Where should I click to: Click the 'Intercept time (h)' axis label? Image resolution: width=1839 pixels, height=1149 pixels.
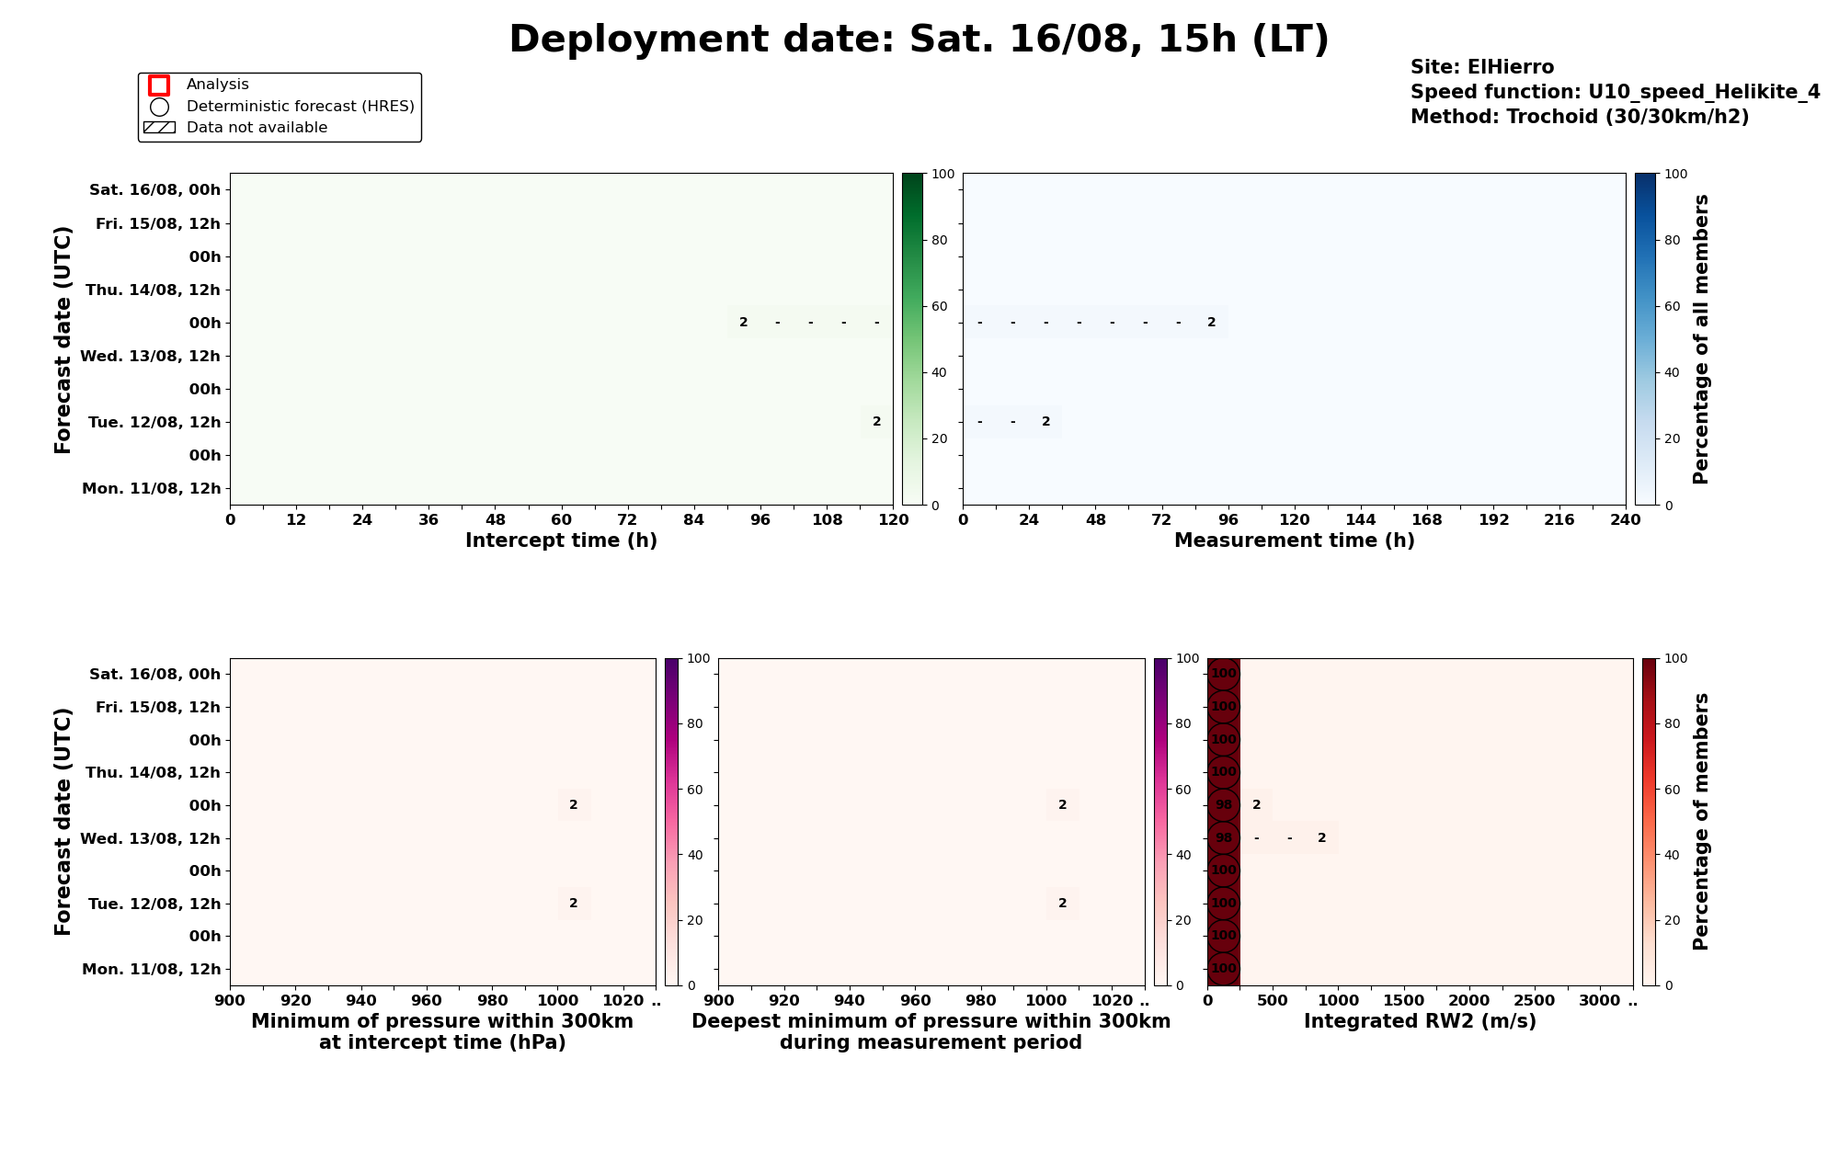[561, 540]
